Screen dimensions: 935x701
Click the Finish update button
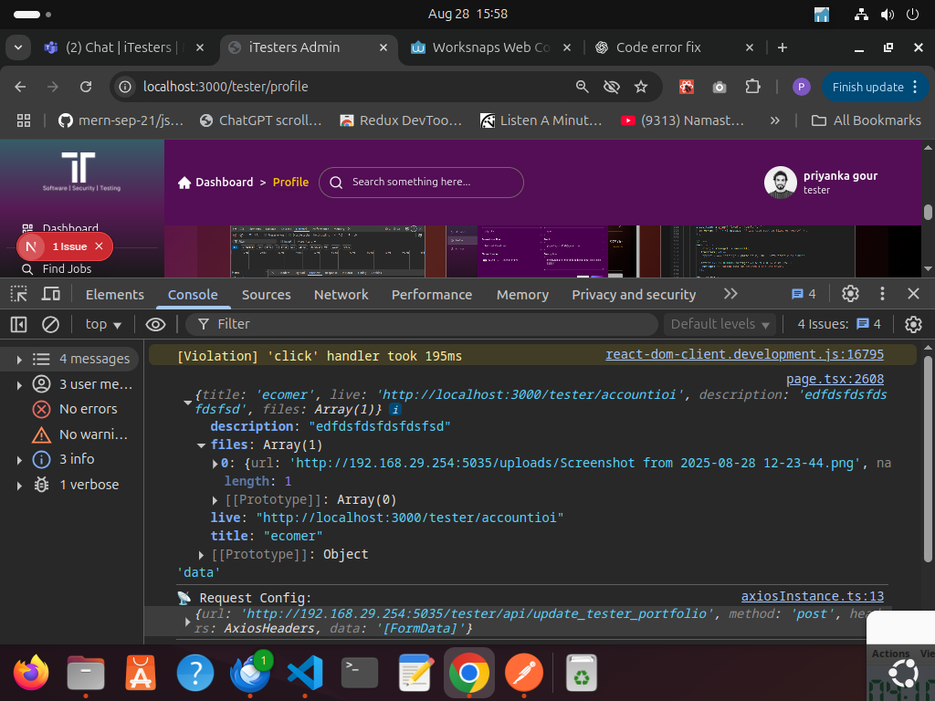(x=867, y=87)
